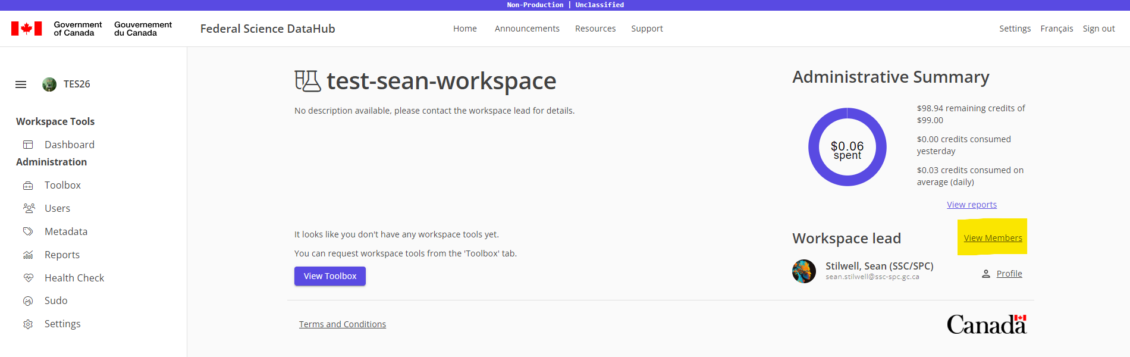1130x357 pixels.
Task: Follow the View reports link
Action: pos(971,205)
